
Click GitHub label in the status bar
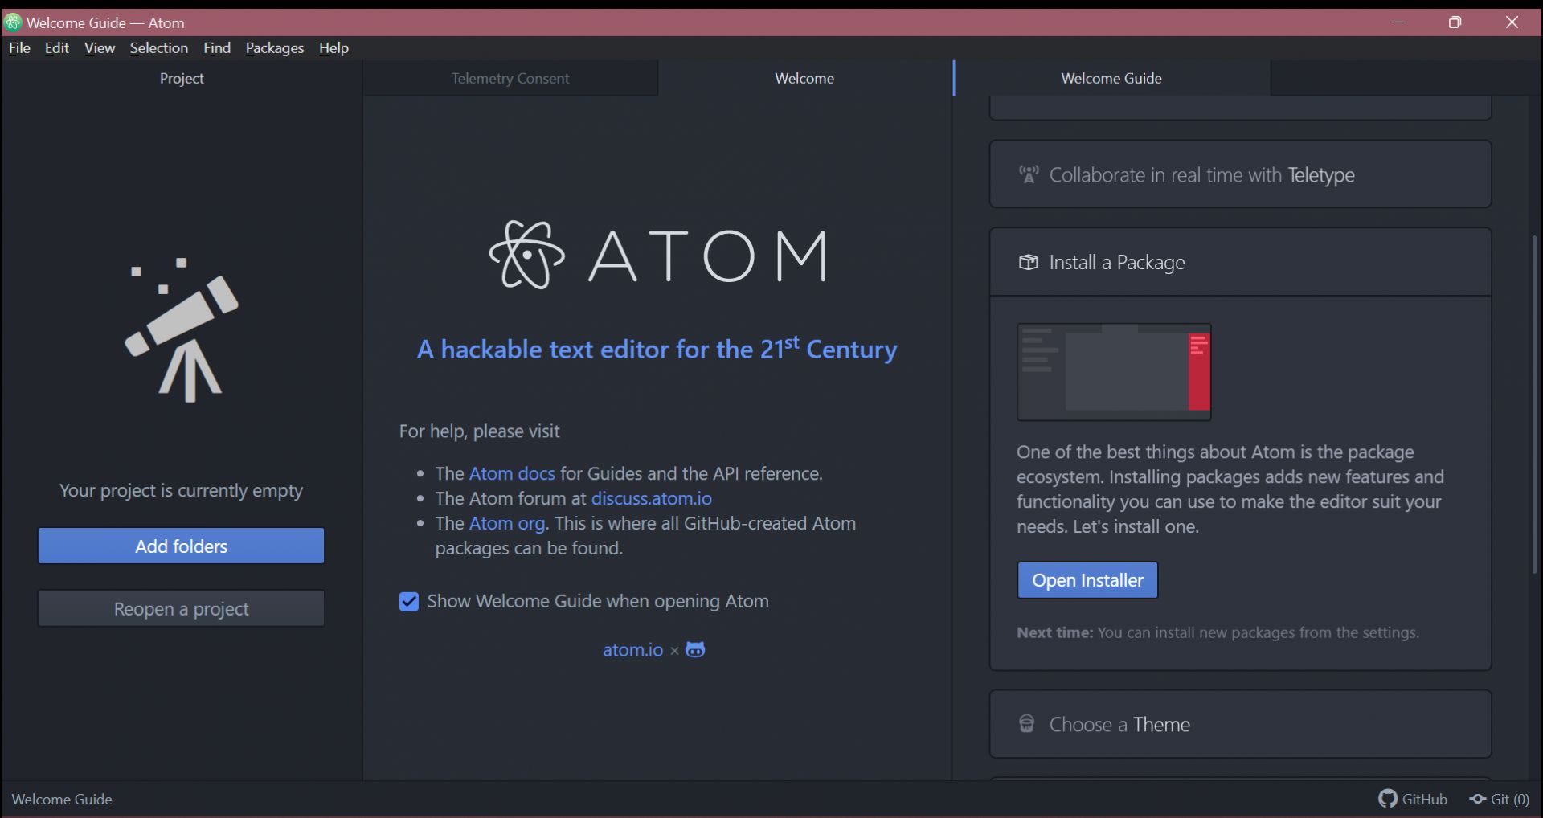click(x=1424, y=800)
